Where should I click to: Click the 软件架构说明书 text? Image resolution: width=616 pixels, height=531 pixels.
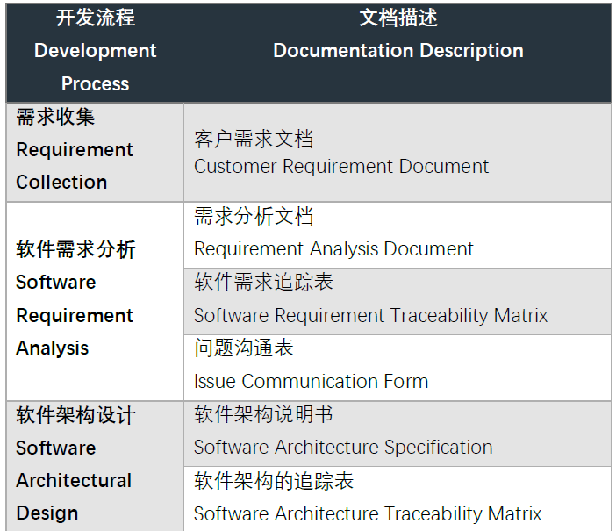[263, 414]
